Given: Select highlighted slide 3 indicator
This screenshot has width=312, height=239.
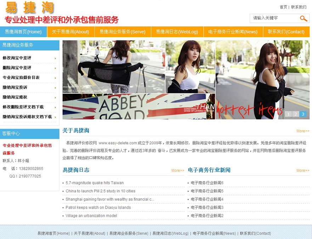Looking at the screenshot, I should [x=303, y=114].
